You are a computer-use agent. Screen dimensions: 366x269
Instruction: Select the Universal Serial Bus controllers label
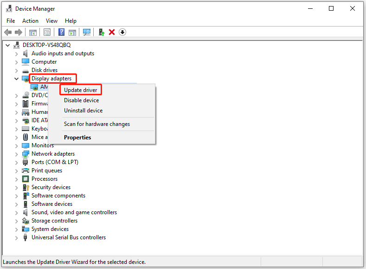click(x=69, y=237)
